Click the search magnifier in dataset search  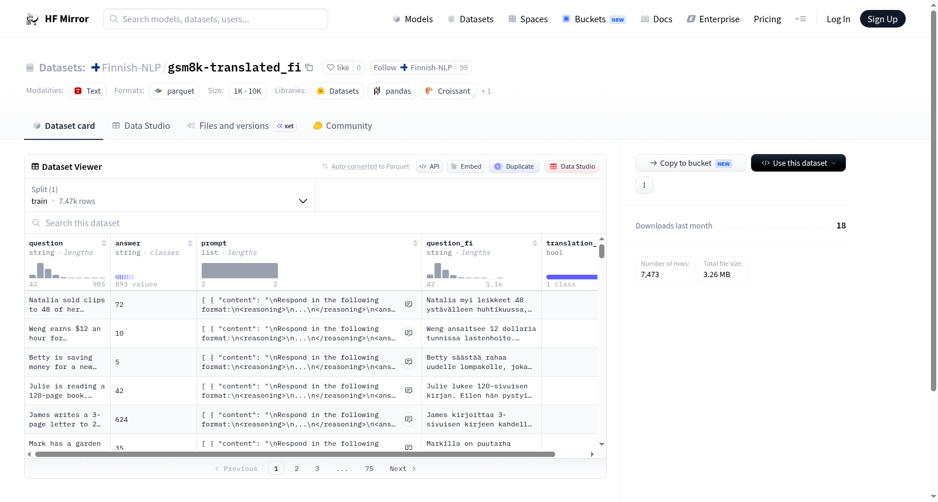pos(36,223)
